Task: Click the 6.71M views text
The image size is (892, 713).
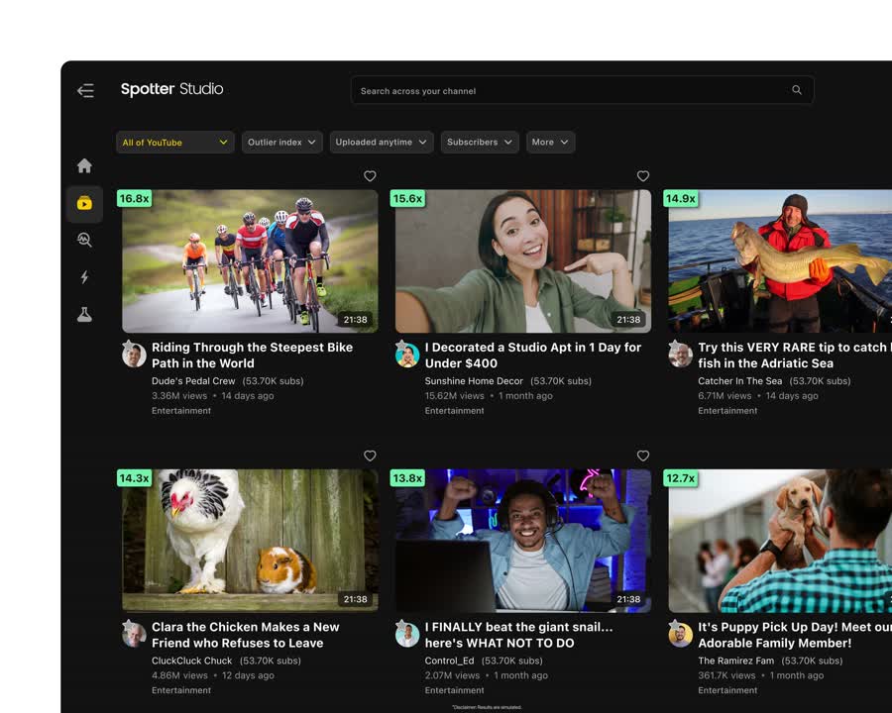Action: [725, 396]
